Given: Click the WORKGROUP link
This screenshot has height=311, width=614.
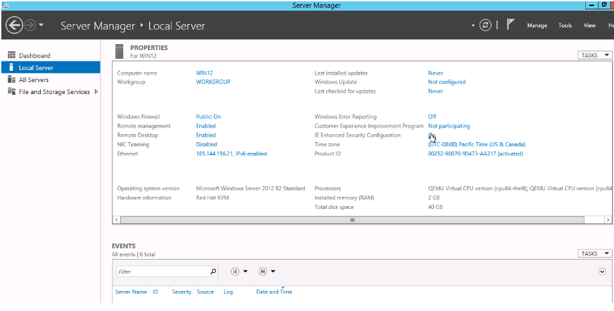Looking at the screenshot, I should click(213, 82).
